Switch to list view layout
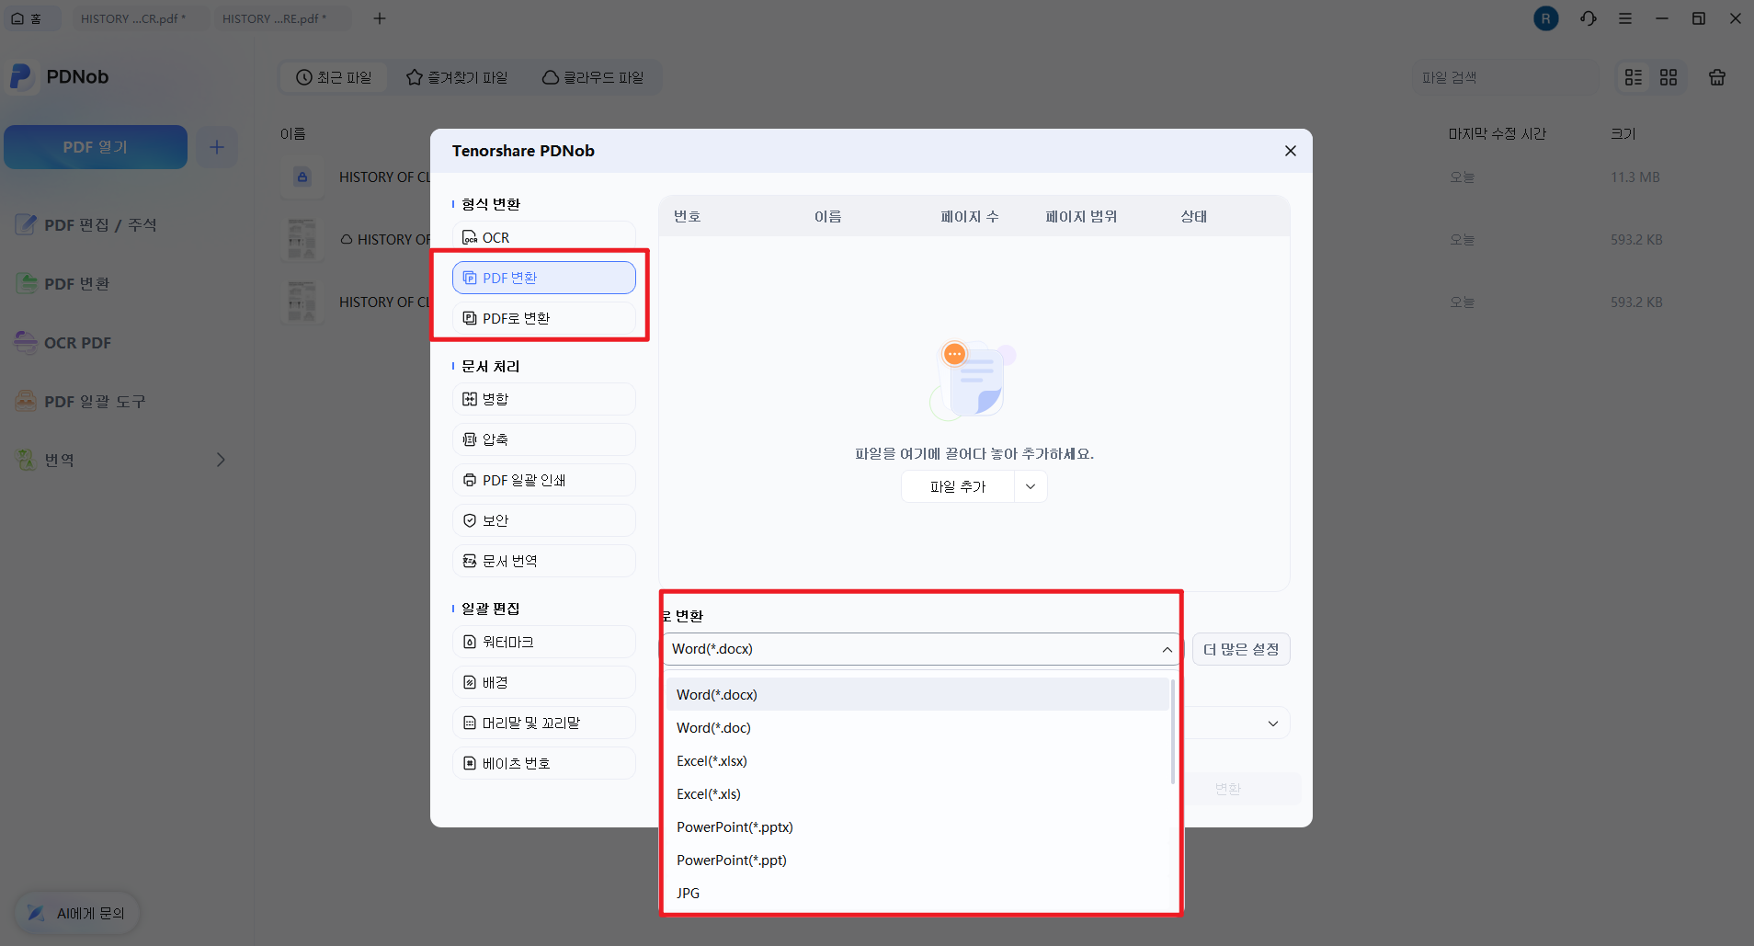 pyautogui.click(x=1634, y=77)
